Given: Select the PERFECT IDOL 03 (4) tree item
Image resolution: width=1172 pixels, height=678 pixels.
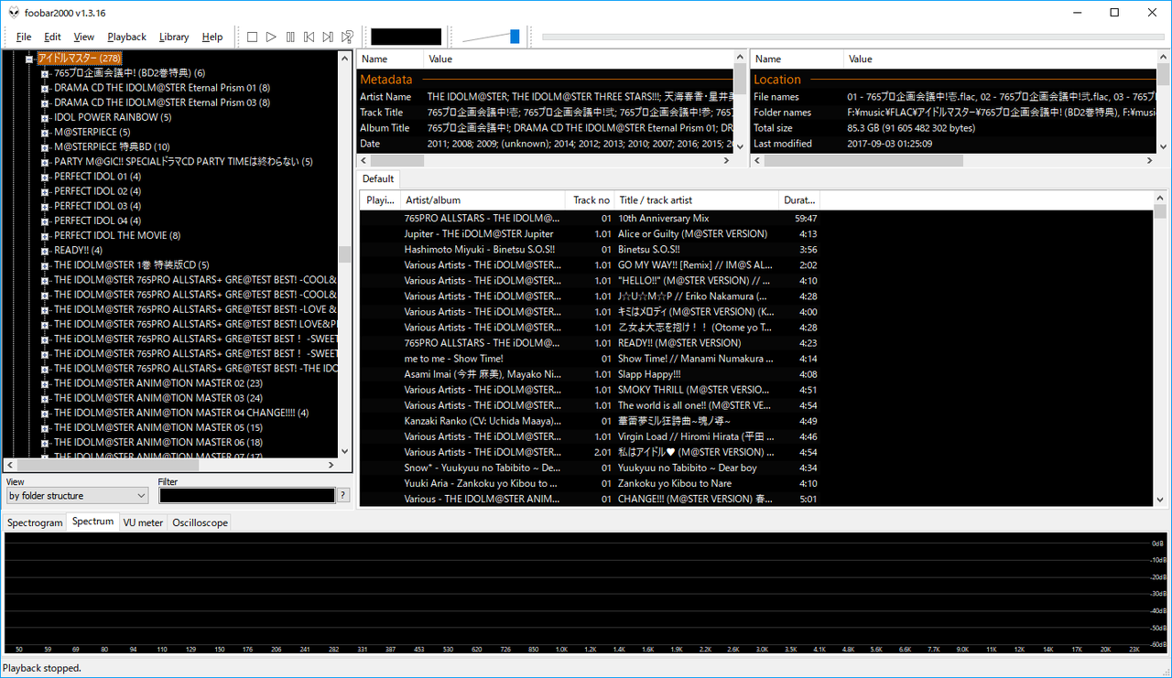Looking at the screenshot, I should tap(97, 206).
